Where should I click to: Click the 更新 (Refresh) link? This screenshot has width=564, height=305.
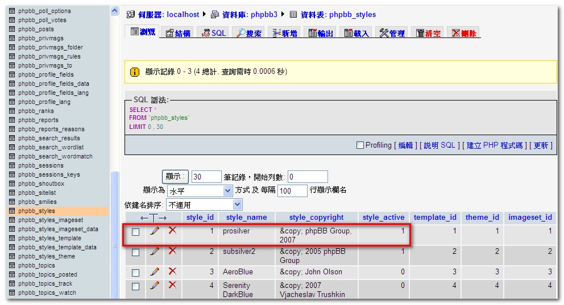pos(541,145)
